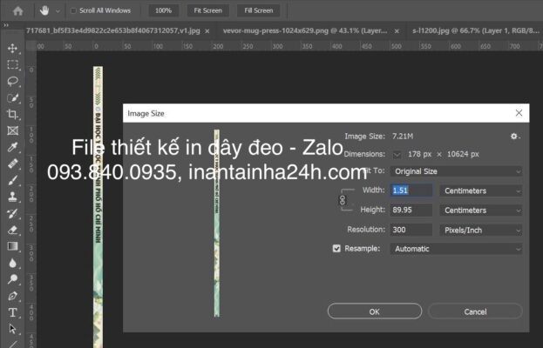543x348 pixels.
Task: Open the Resolution Pixels/Inch dropdown
Action: click(x=482, y=230)
